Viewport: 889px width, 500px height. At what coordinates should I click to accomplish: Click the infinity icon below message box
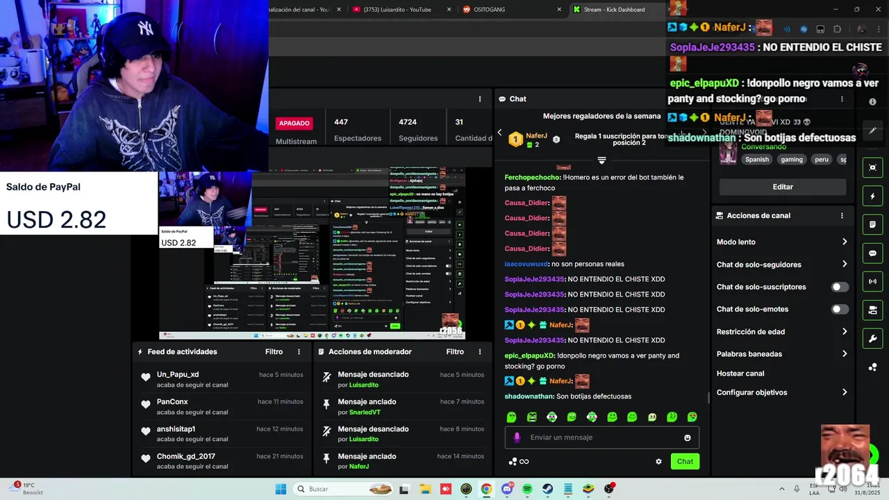tap(524, 462)
